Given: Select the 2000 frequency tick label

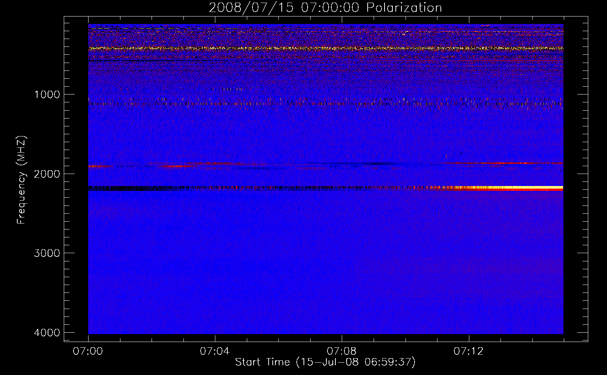Looking at the screenshot, I should pos(47,174).
